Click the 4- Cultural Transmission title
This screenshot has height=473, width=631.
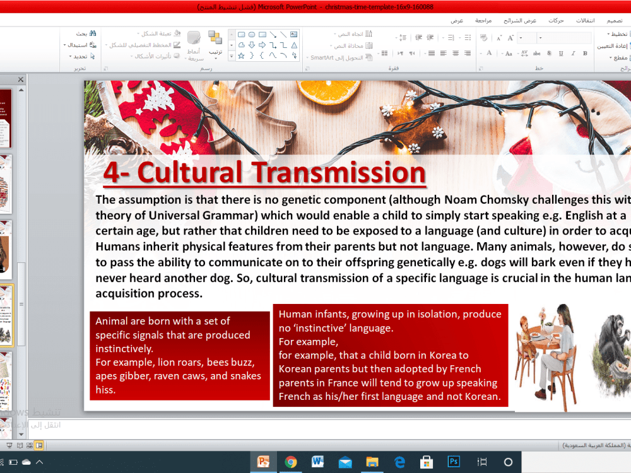tap(264, 172)
